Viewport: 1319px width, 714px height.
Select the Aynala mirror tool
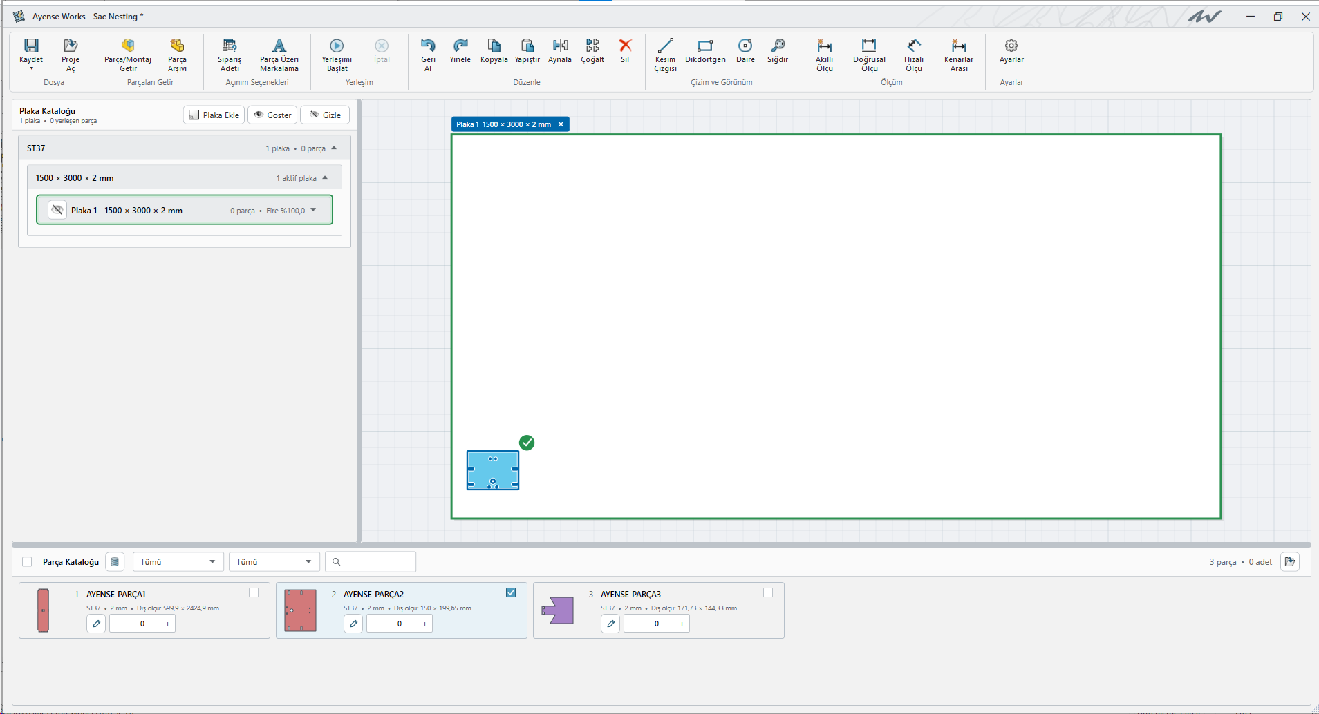560,51
